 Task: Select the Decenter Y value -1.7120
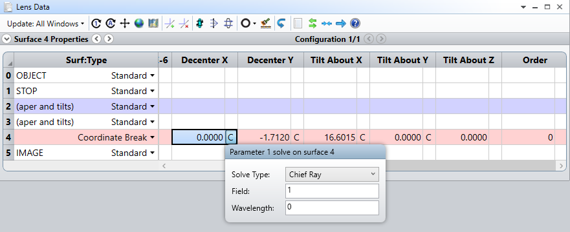coord(265,137)
